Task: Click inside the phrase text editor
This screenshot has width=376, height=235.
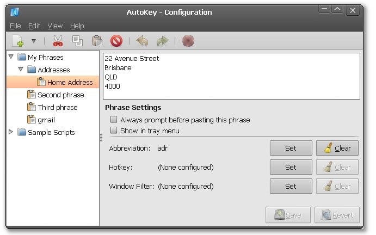Action: coord(231,76)
